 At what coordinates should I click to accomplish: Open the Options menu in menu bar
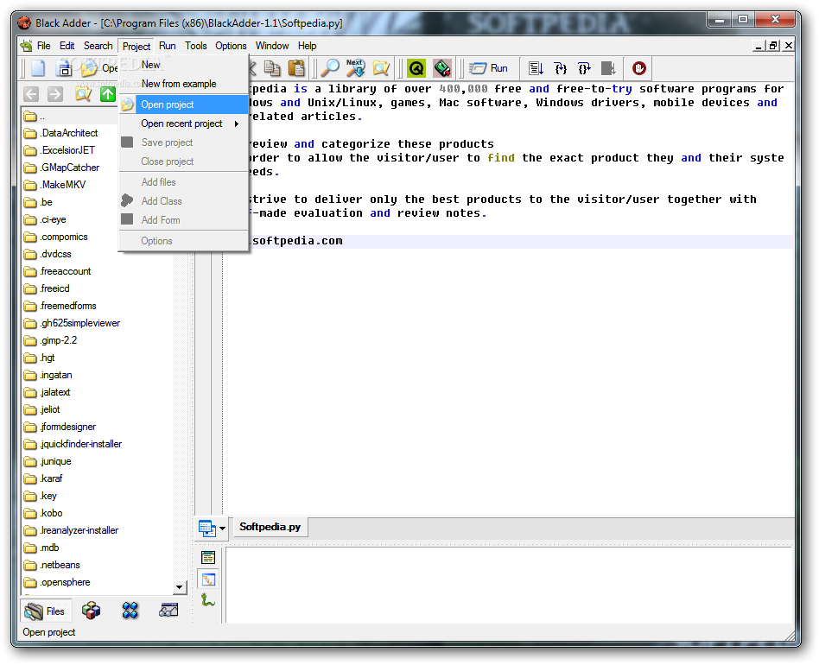[x=231, y=46]
